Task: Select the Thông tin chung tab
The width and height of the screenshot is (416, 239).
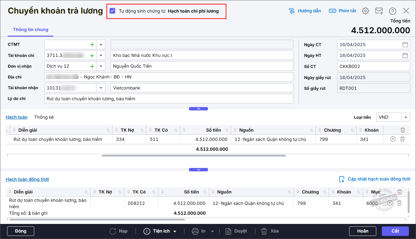Action: coord(31,30)
